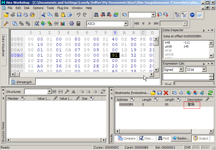
Task: Switch to the Compare results tab
Action: tap(127, 138)
